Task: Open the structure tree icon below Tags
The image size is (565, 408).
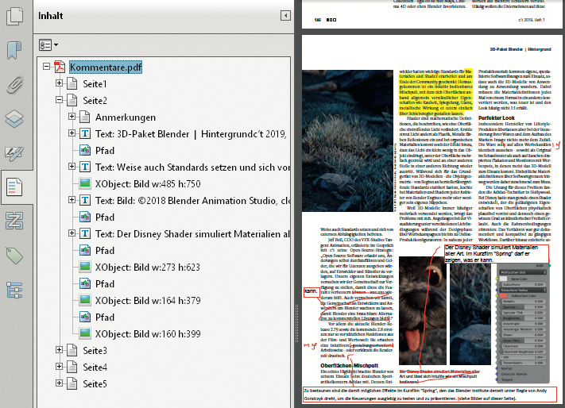Action: (x=15, y=290)
